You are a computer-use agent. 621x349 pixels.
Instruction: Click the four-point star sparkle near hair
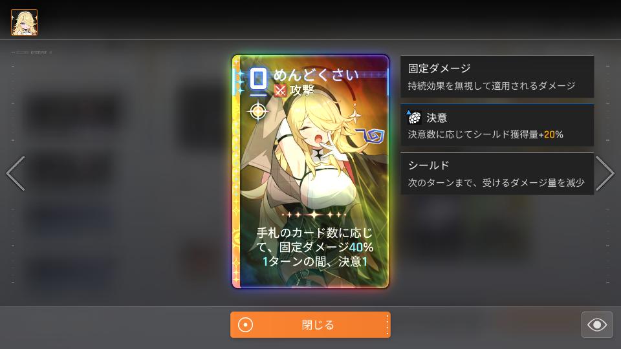click(x=355, y=116)
